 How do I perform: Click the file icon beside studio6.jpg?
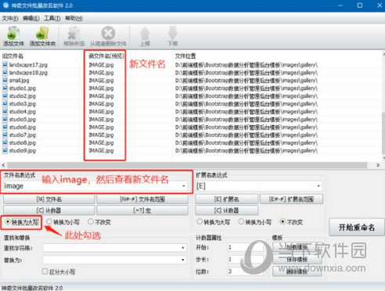[5, 127]
